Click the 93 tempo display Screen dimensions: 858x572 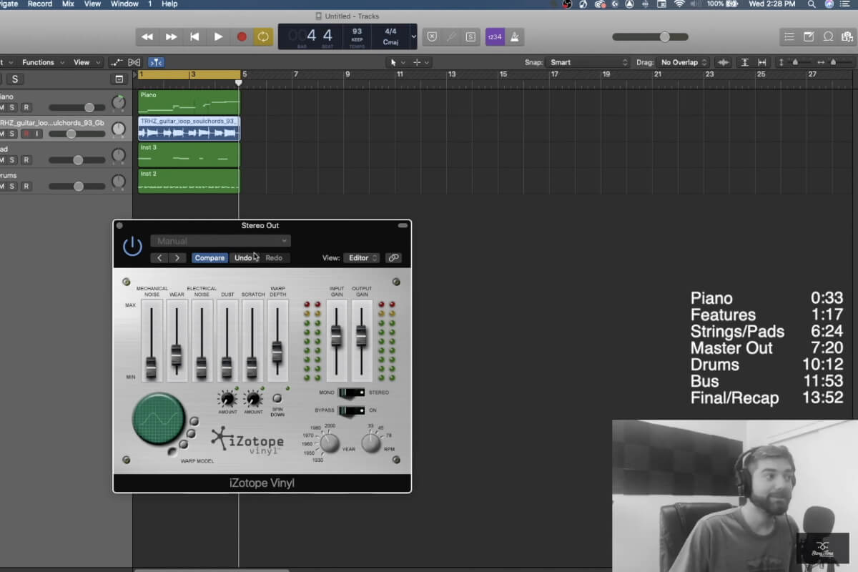[x=357, y=31]
